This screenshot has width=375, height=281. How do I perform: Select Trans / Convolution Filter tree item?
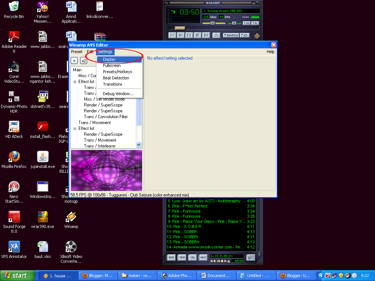tap(106, 117)
